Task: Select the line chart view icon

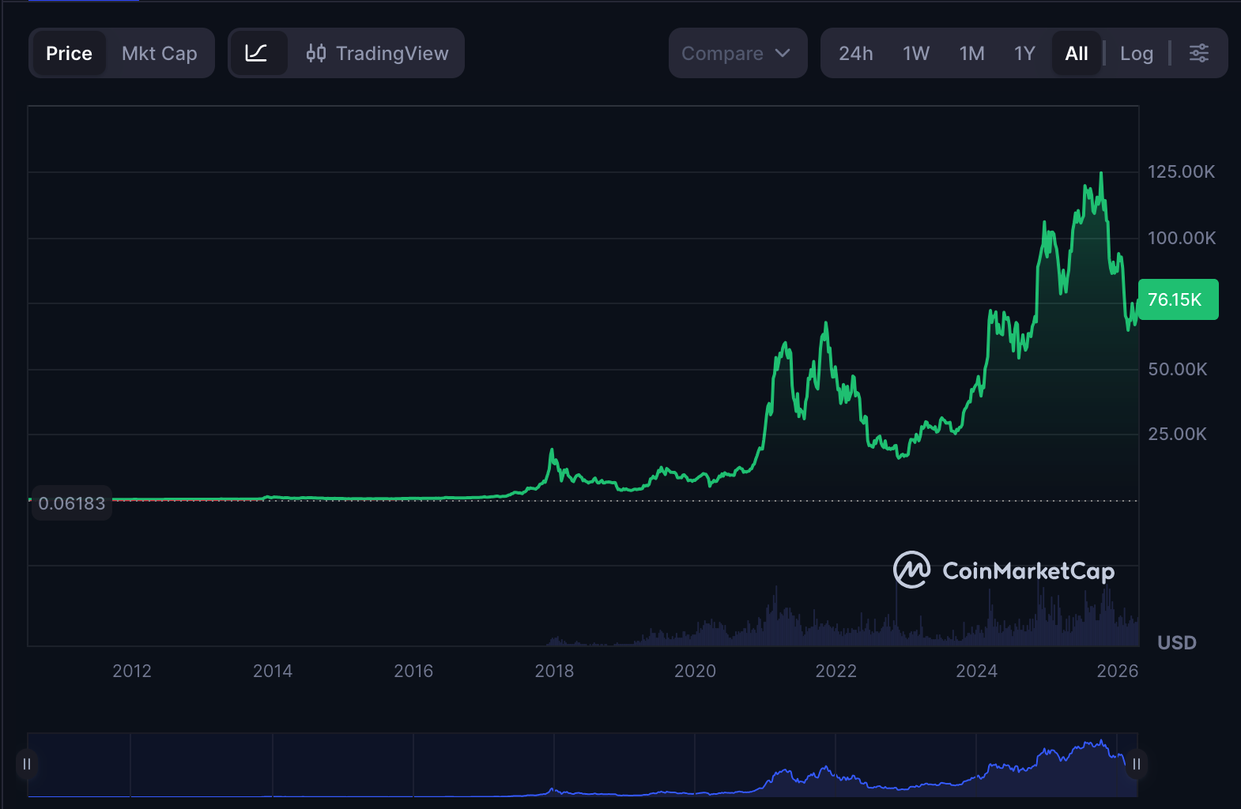Action: point(257,53)
